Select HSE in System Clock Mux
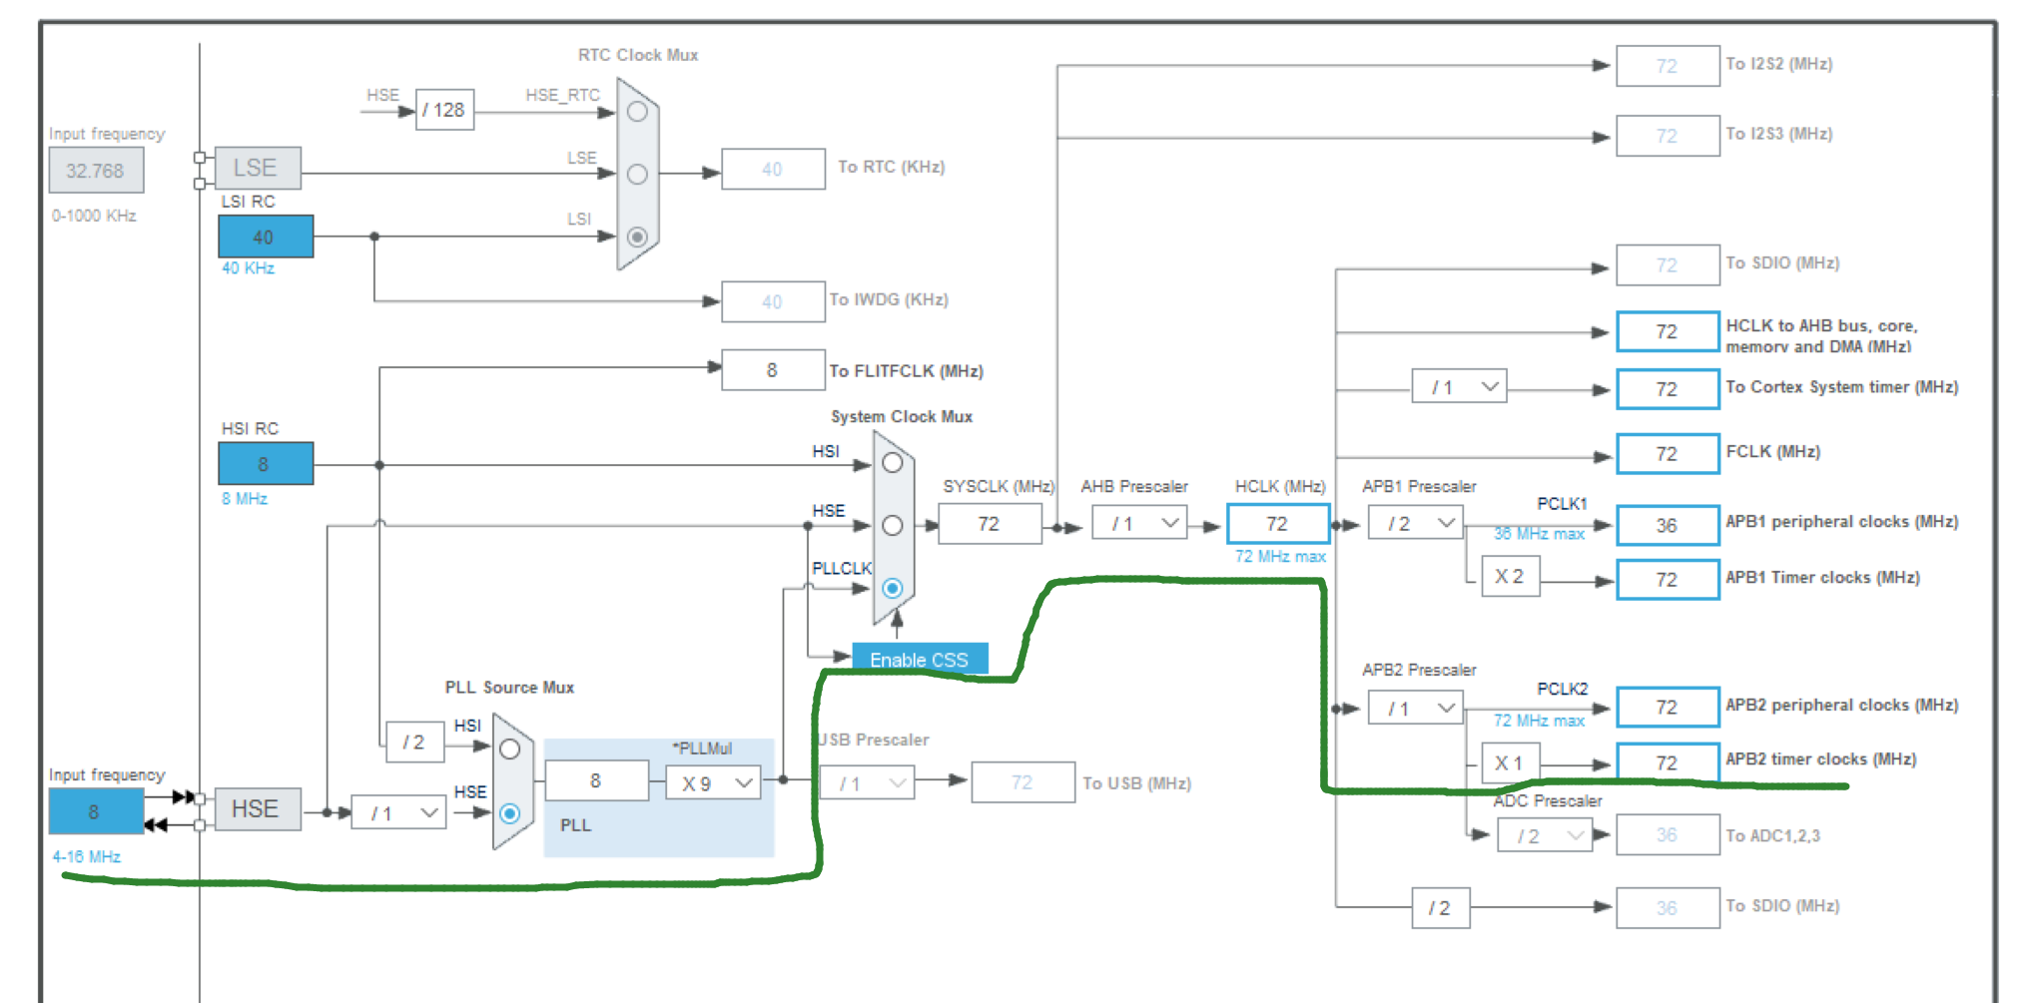 point(893,525)
